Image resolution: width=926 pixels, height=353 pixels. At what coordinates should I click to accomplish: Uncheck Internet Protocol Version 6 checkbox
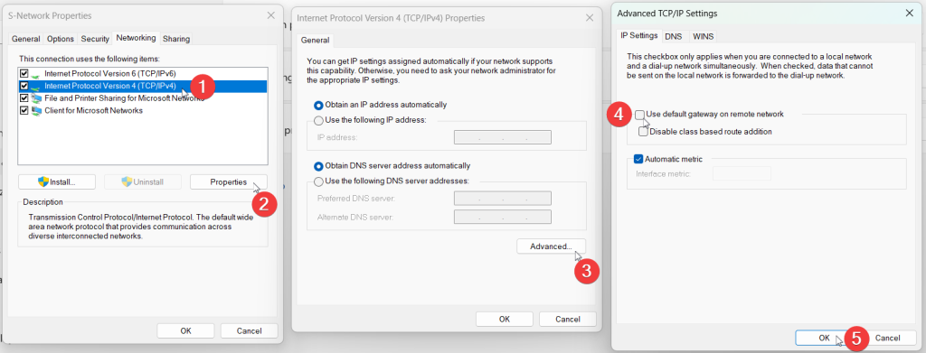click(24, 74)
